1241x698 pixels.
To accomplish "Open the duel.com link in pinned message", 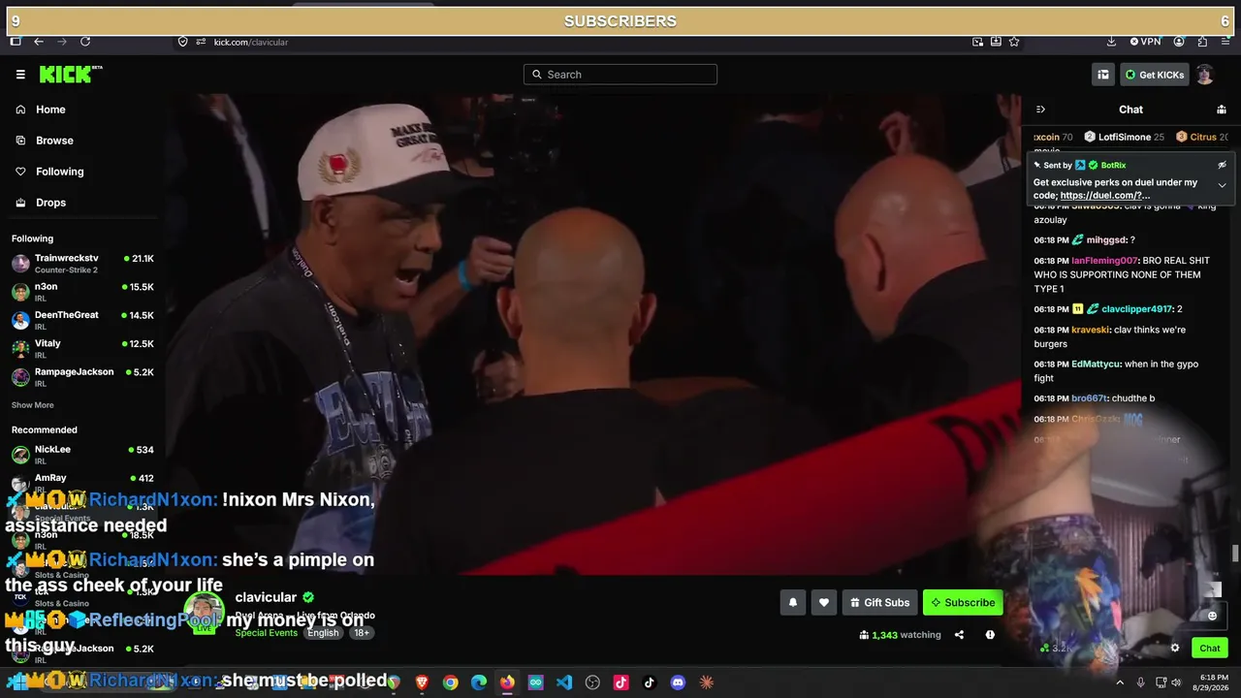I will click(1105, 195).
